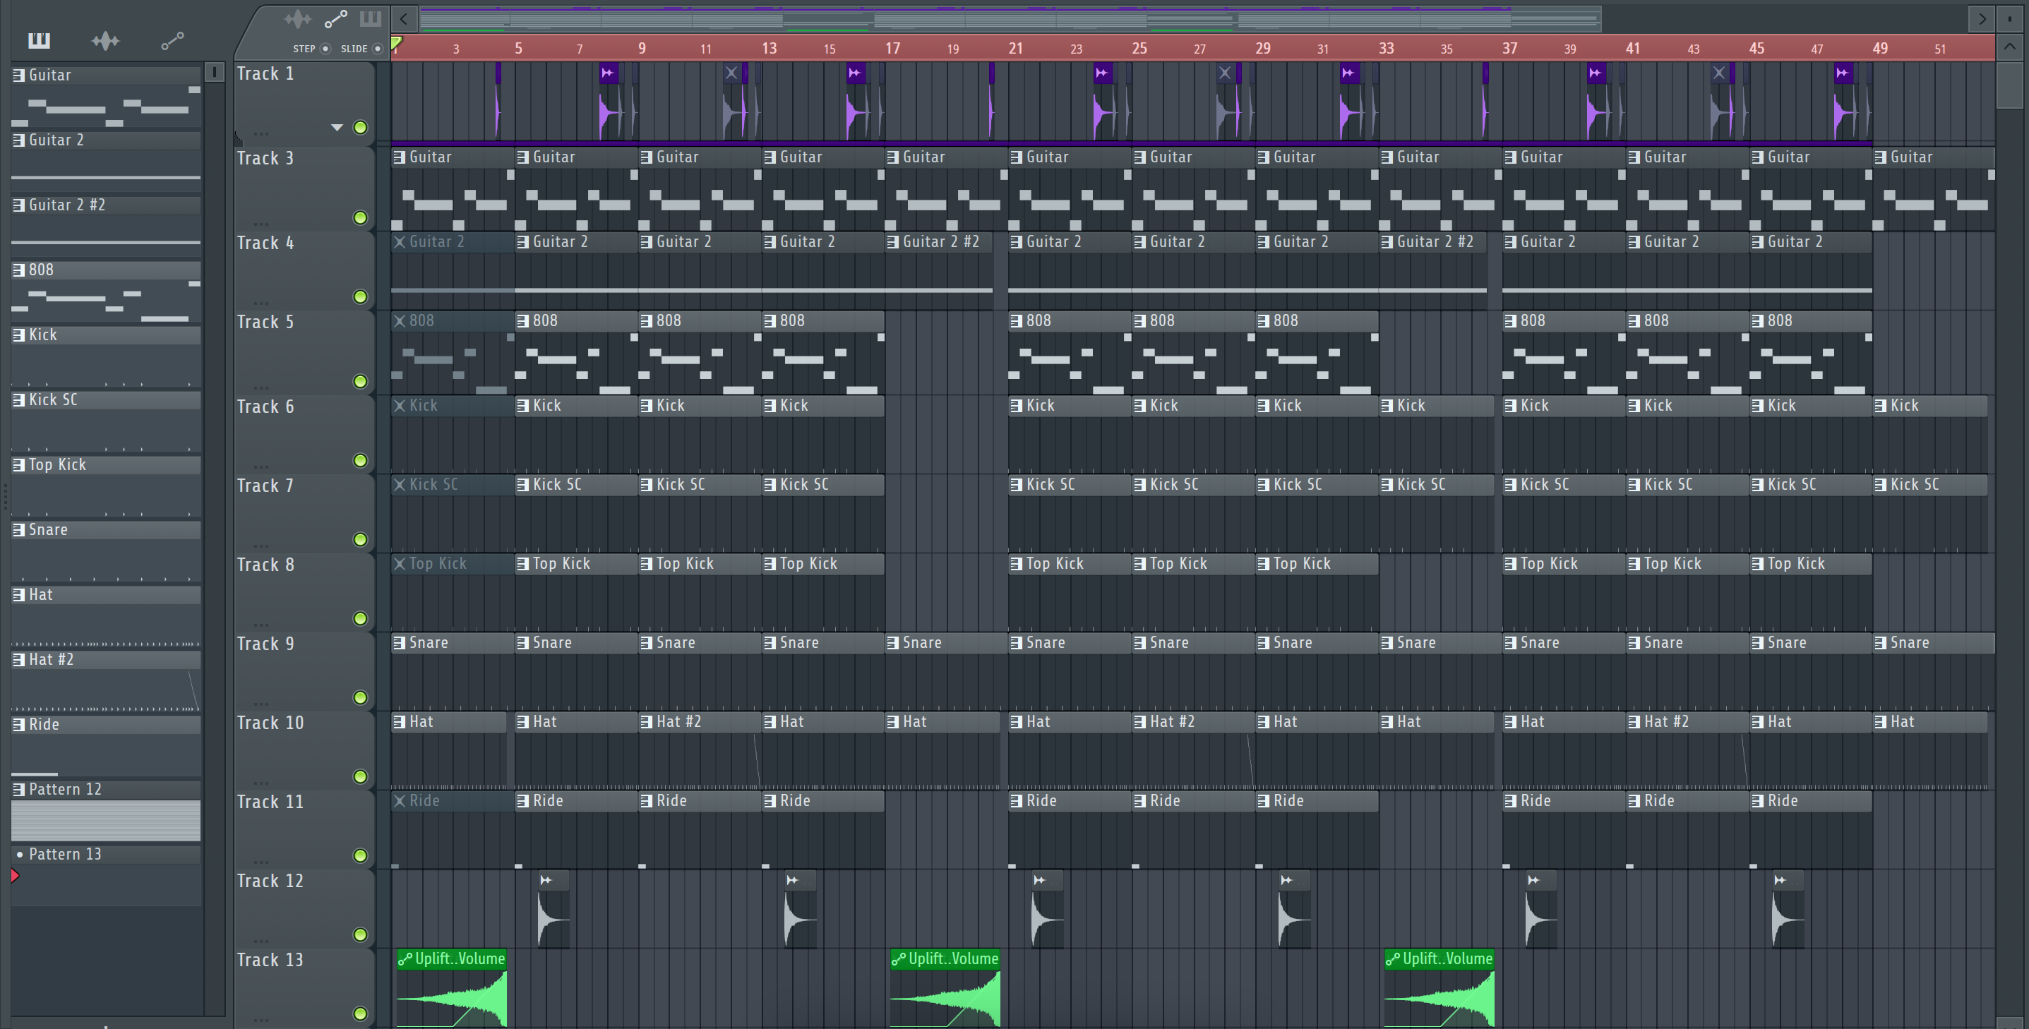Open menu icon of Guitar 2 #2 clip at bar 17
The image size is (2029, 1029).
(893, 241)
